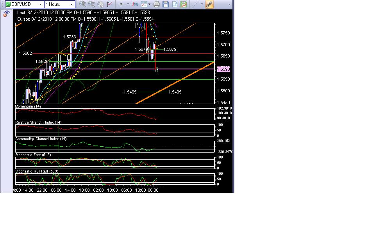Select the trend line drawing tool

(x=195, y=4)
